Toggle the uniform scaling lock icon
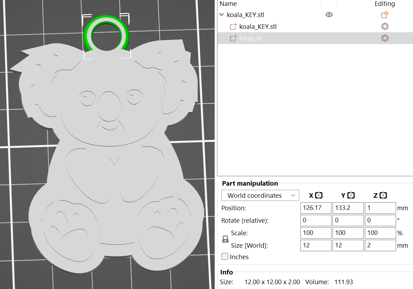The width and height of the screenshot is (413, 289). click(225, 239)
